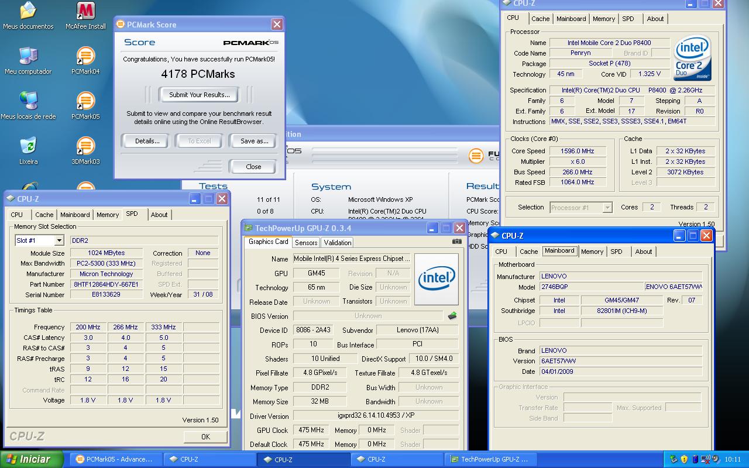Switch to PCMark05 Advanced taskbar item
The image size is (749, 468).
coord(115,459)
